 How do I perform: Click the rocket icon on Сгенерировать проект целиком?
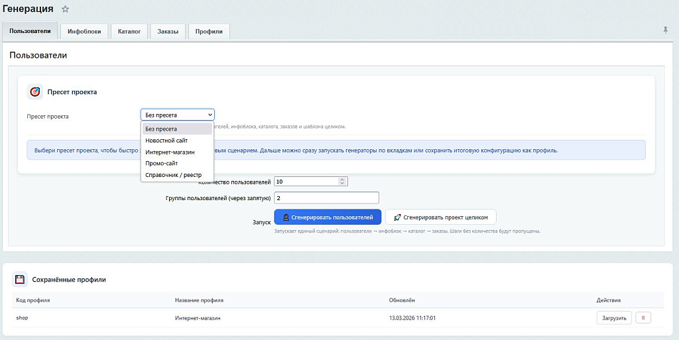pyautogui.click(x=397, y=217)
